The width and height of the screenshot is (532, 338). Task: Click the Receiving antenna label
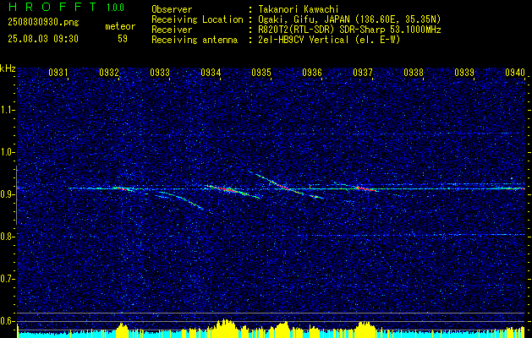click(x=195, y=40)
